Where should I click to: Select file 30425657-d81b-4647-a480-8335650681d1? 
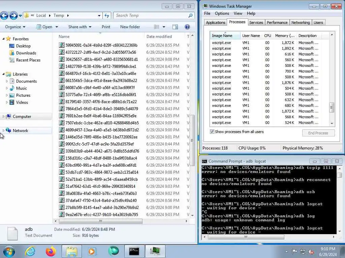(x=101, y=59)
